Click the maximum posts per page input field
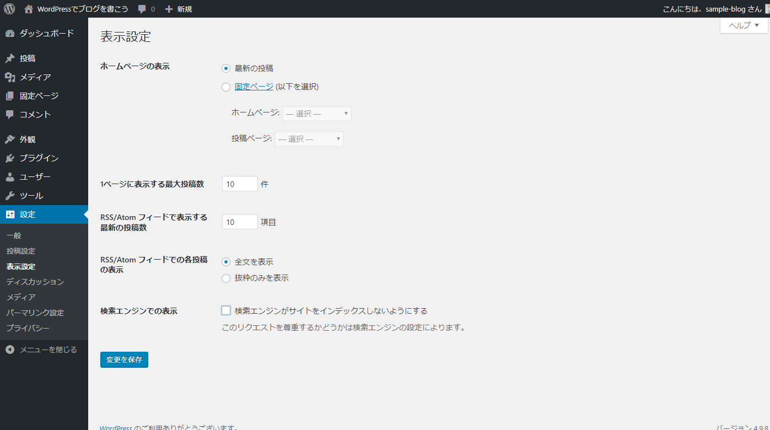 coord(239,184)
